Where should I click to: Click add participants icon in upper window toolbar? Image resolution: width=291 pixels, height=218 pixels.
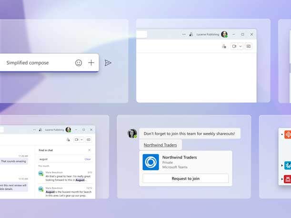click(x=224, y=46)
